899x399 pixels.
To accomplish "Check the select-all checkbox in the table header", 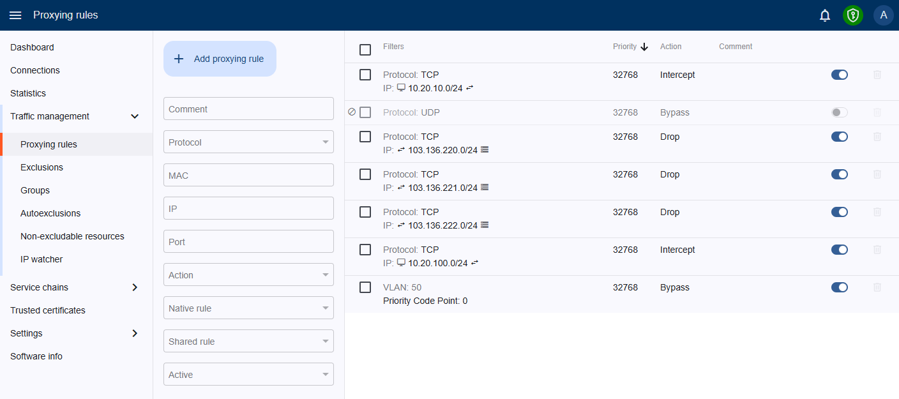I will tap(365, 49).
